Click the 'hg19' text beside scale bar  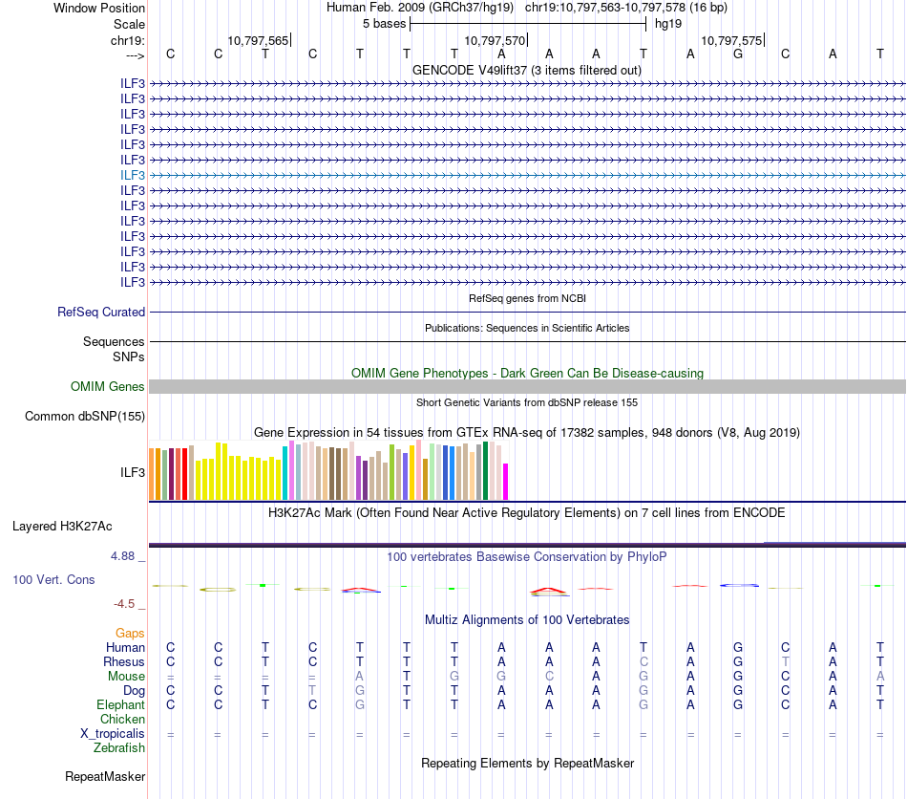tap(668, 24)
